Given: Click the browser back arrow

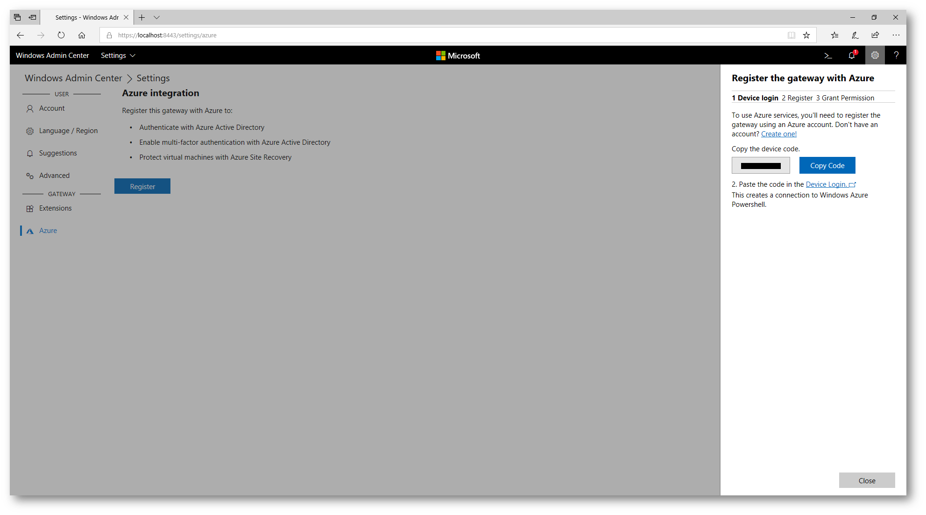Looking at the screenshot, I should [20, 35].
